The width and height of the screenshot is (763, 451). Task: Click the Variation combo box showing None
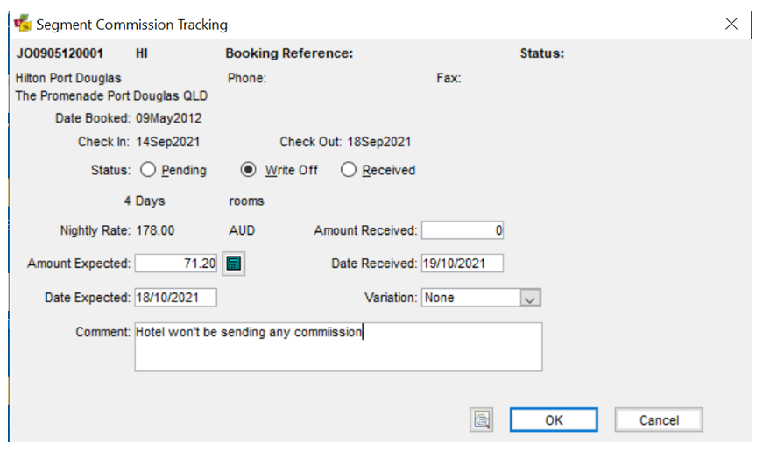click(481, 298)
